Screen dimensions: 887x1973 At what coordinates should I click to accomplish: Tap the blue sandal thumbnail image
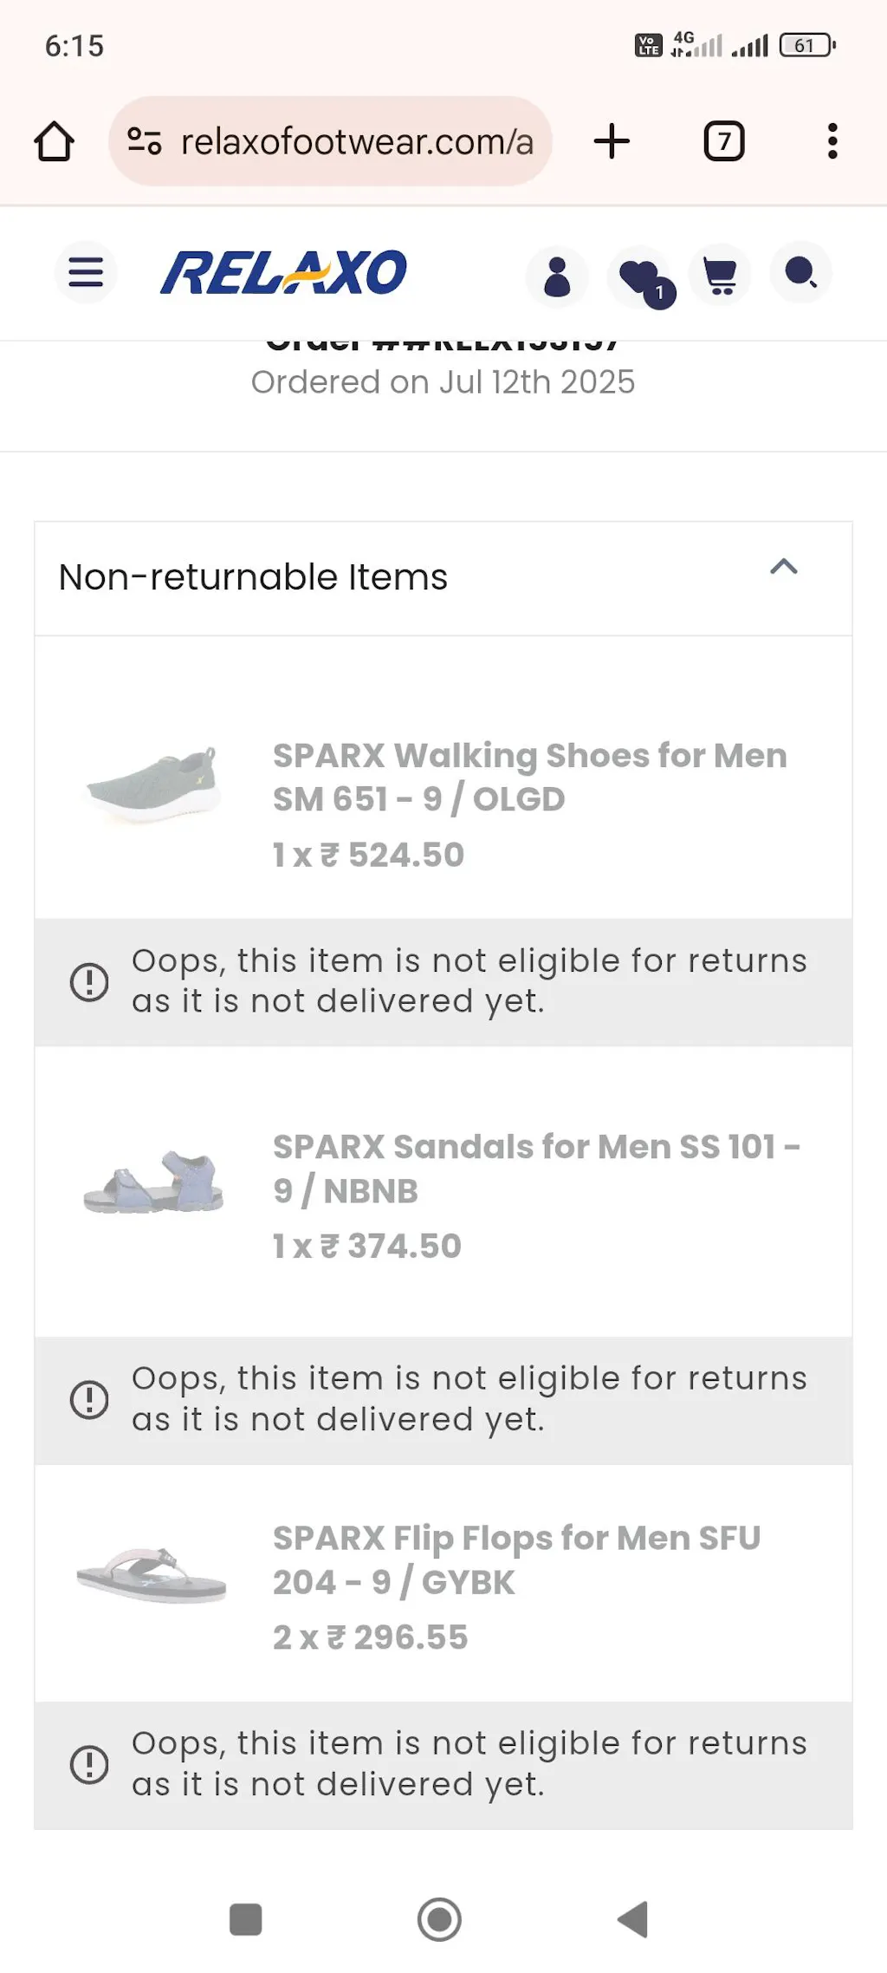pyautogui.click(x=153, y=1182)
